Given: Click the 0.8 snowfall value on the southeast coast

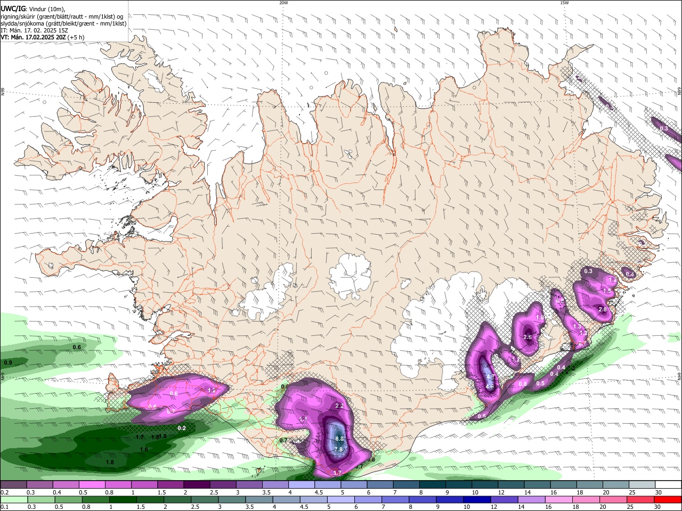Looking at the screenshot, I should (523, 384).
